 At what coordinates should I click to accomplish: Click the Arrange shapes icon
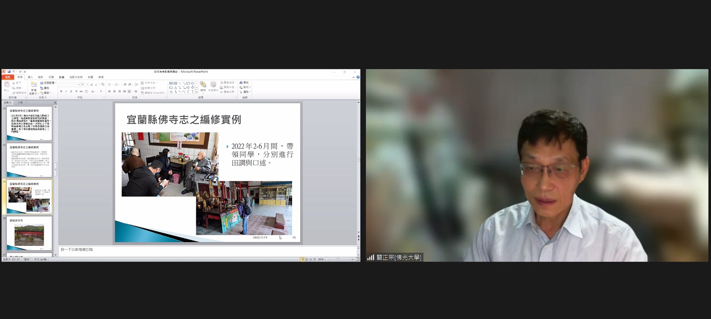click(203, 86)
